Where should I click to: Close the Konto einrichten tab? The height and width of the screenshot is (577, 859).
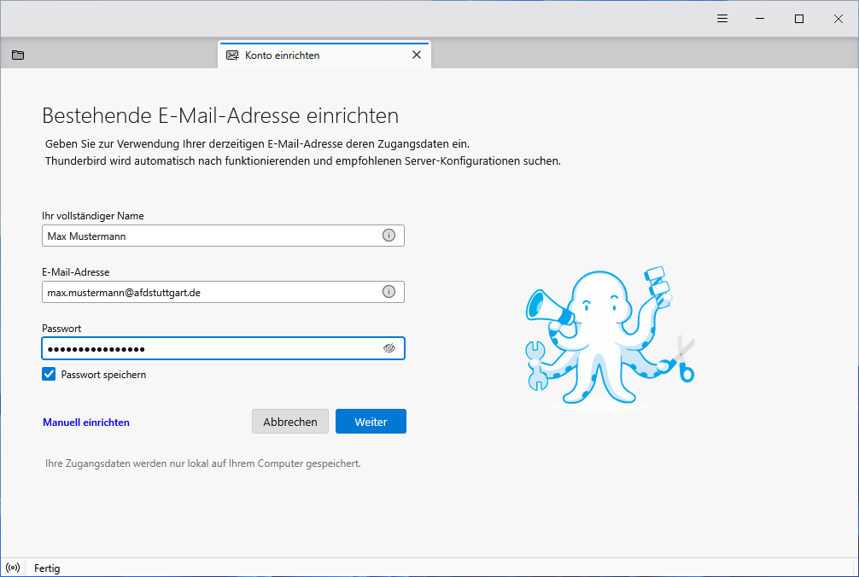tap(417, 55)
